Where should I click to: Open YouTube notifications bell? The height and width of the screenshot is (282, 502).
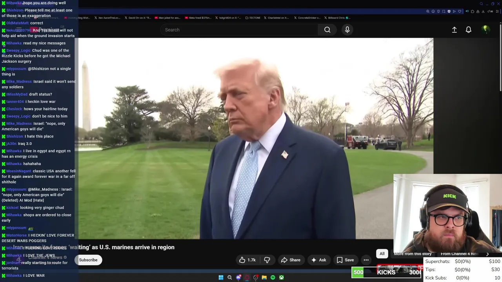468,30
